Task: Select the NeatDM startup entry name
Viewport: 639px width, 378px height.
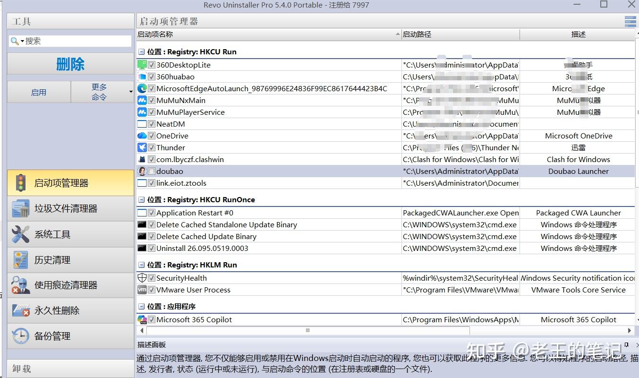Action: pyautogui.click(x=170, y=124)
